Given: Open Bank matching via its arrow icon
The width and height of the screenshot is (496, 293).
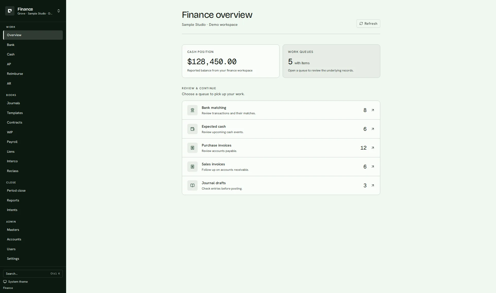Looking at the screenshot, I should [x=373, y=110].
